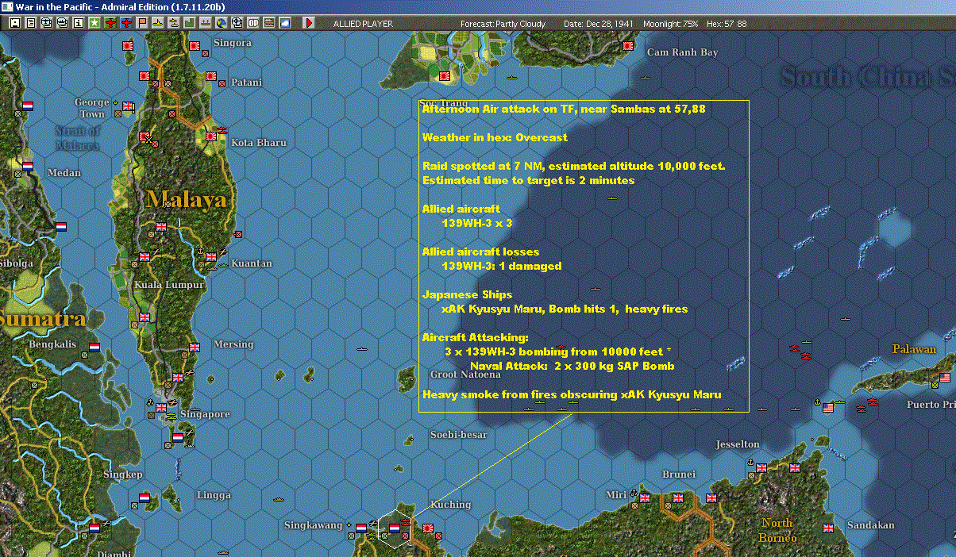Click the Miri label
The image size is (956, 557).
coord(615,494)
